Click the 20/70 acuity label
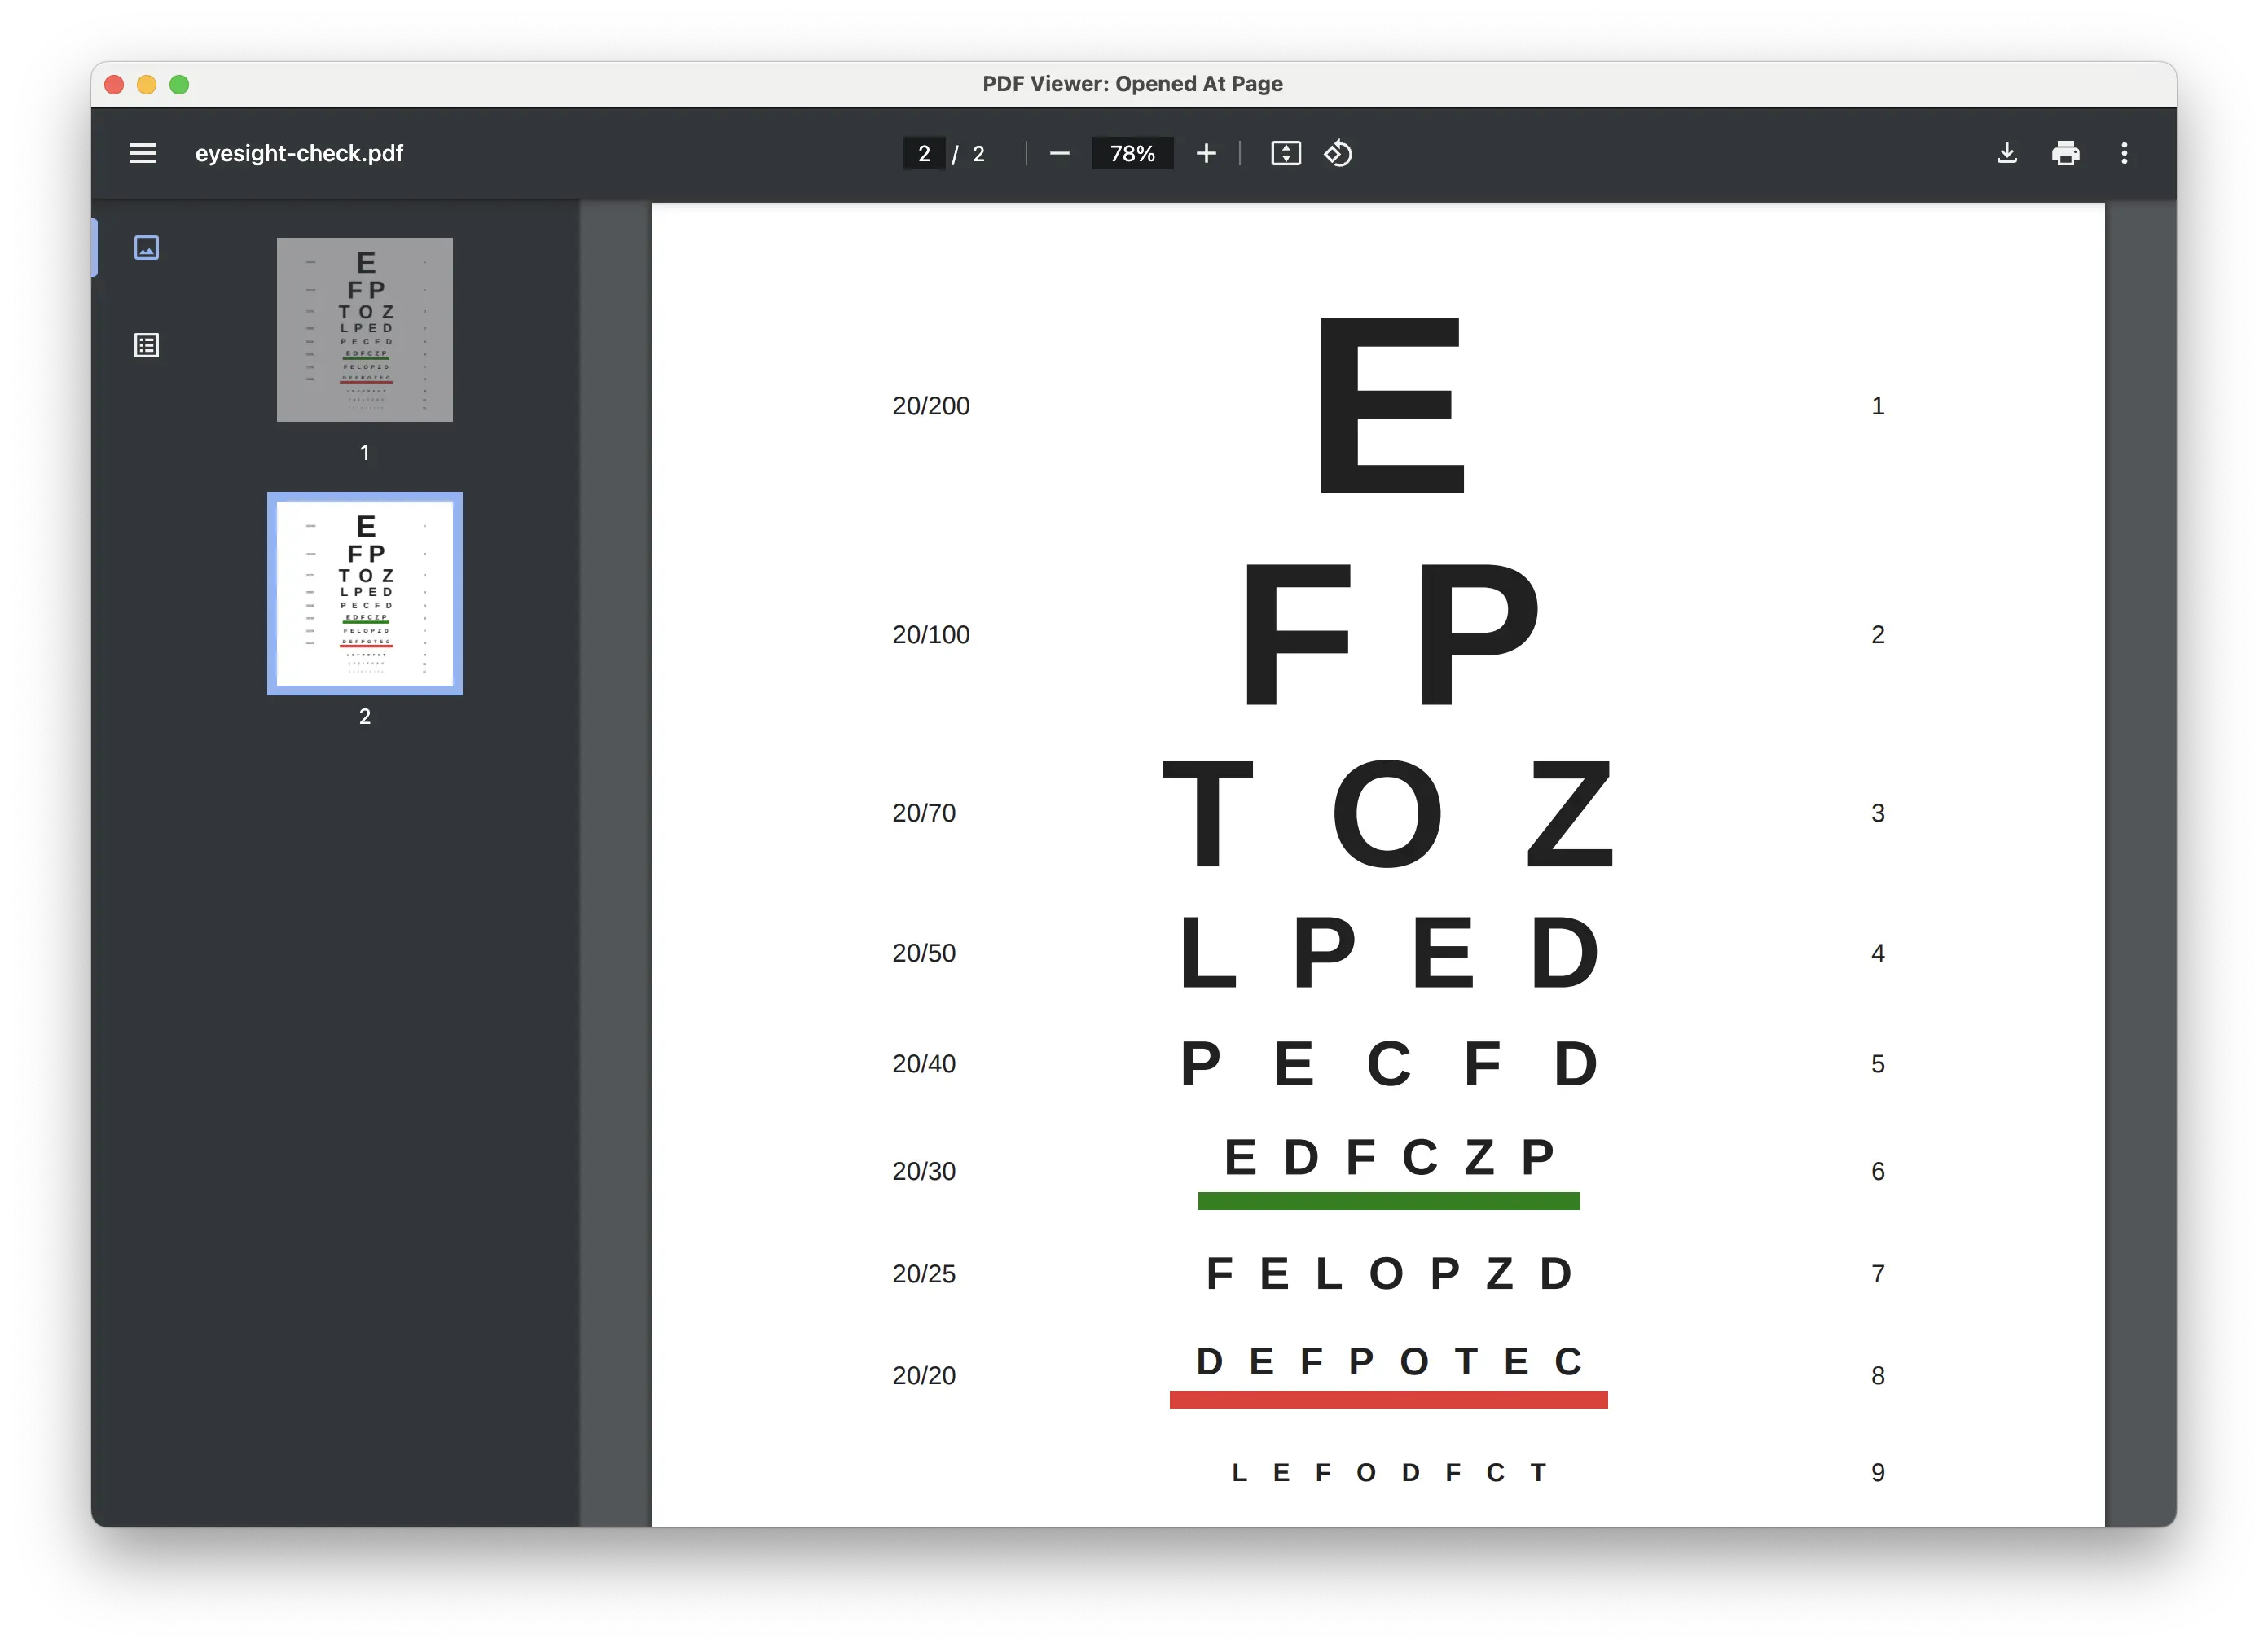Image resolution: width=2268 pixels, height=1648 pixels. (x=924, y=813)
